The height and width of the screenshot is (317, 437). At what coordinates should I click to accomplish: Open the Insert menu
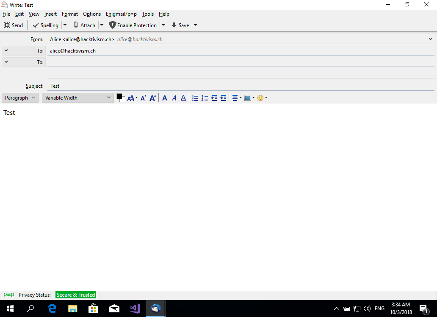[x=50, y=14]
